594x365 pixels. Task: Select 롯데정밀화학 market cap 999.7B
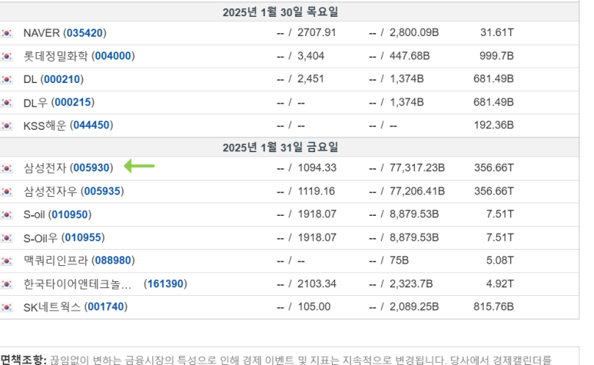click(496, 56)
